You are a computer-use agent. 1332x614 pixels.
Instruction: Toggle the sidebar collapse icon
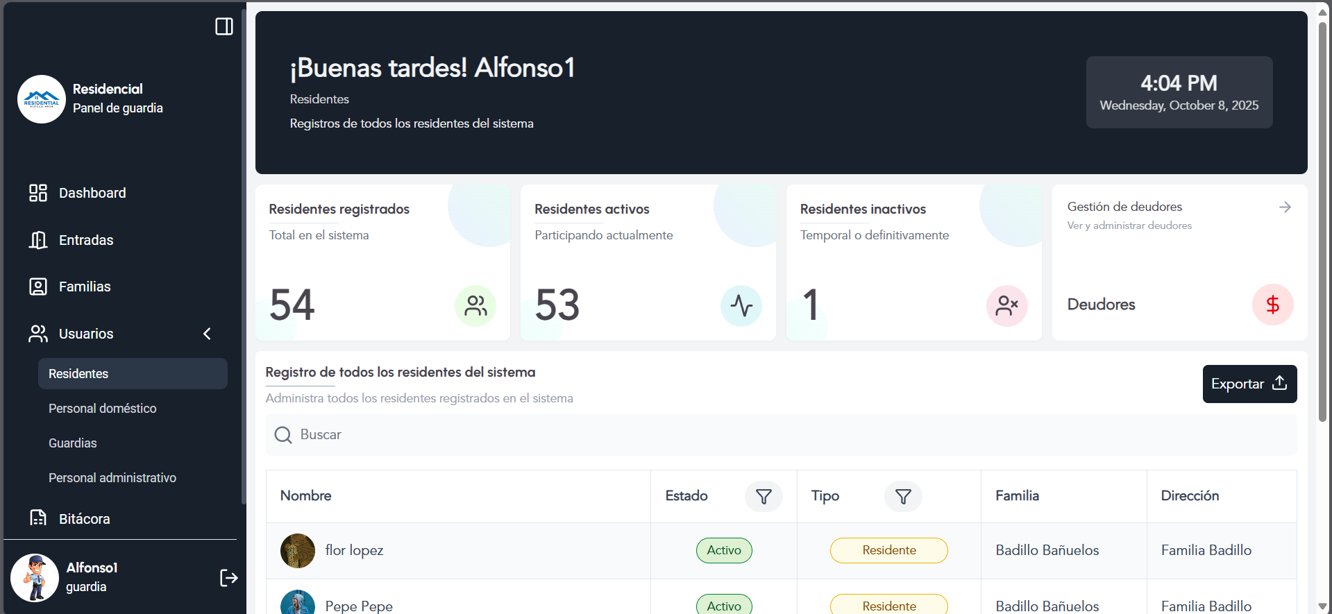click(x=224, y=26)
